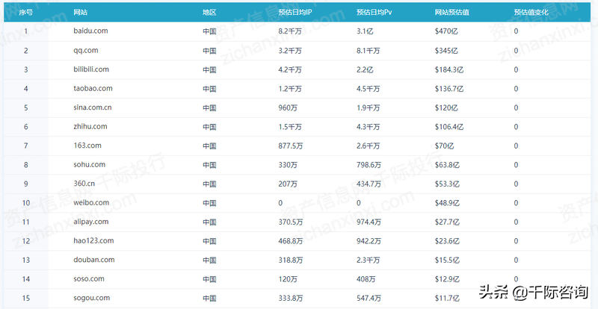Viewport: 598px width, 309px height.
Task: Select the soso.com site name
Action: [89, 279]
